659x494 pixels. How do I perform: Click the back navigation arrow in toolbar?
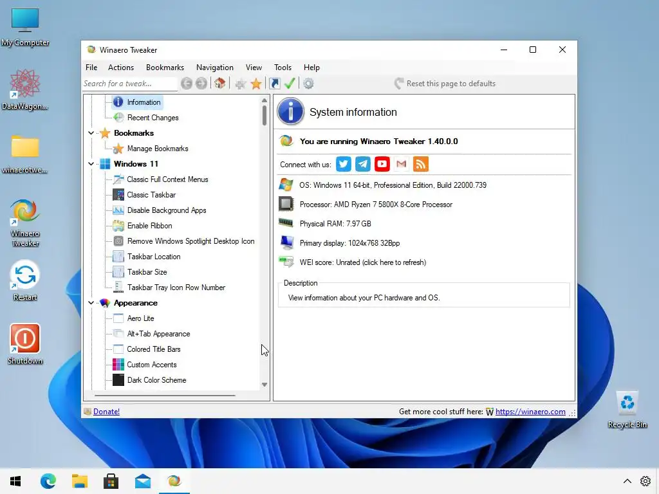[x=187, y=84]
